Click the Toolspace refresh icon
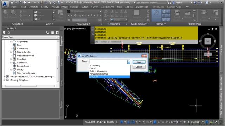This screenshot has width=225, height=126. click(x=9, y=33)
